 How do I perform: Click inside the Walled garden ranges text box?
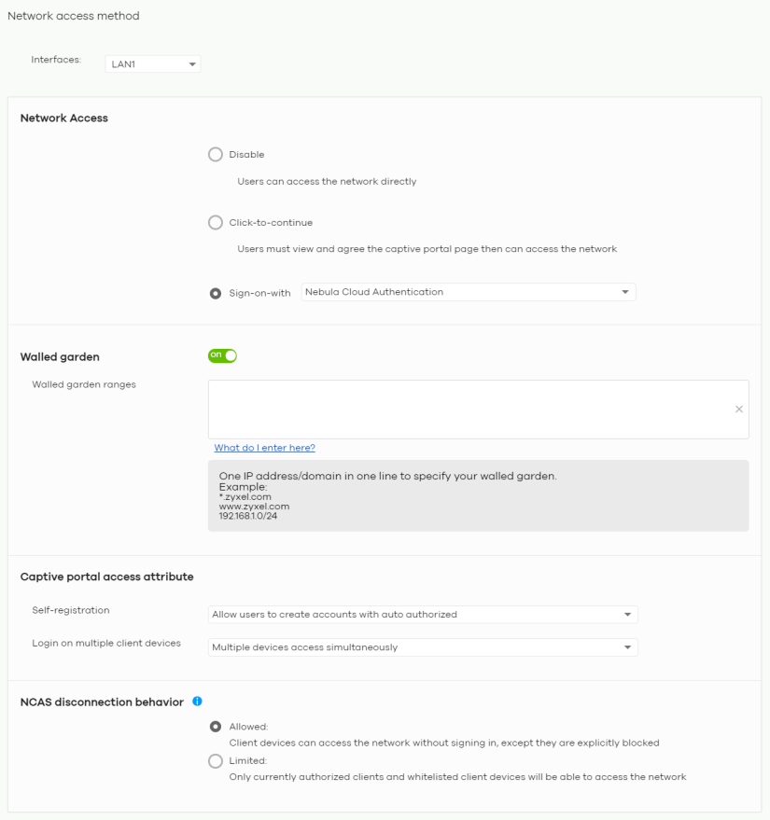pos(467,409)
